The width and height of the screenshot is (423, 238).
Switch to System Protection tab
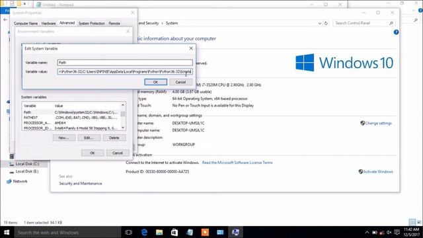(92, 24)
